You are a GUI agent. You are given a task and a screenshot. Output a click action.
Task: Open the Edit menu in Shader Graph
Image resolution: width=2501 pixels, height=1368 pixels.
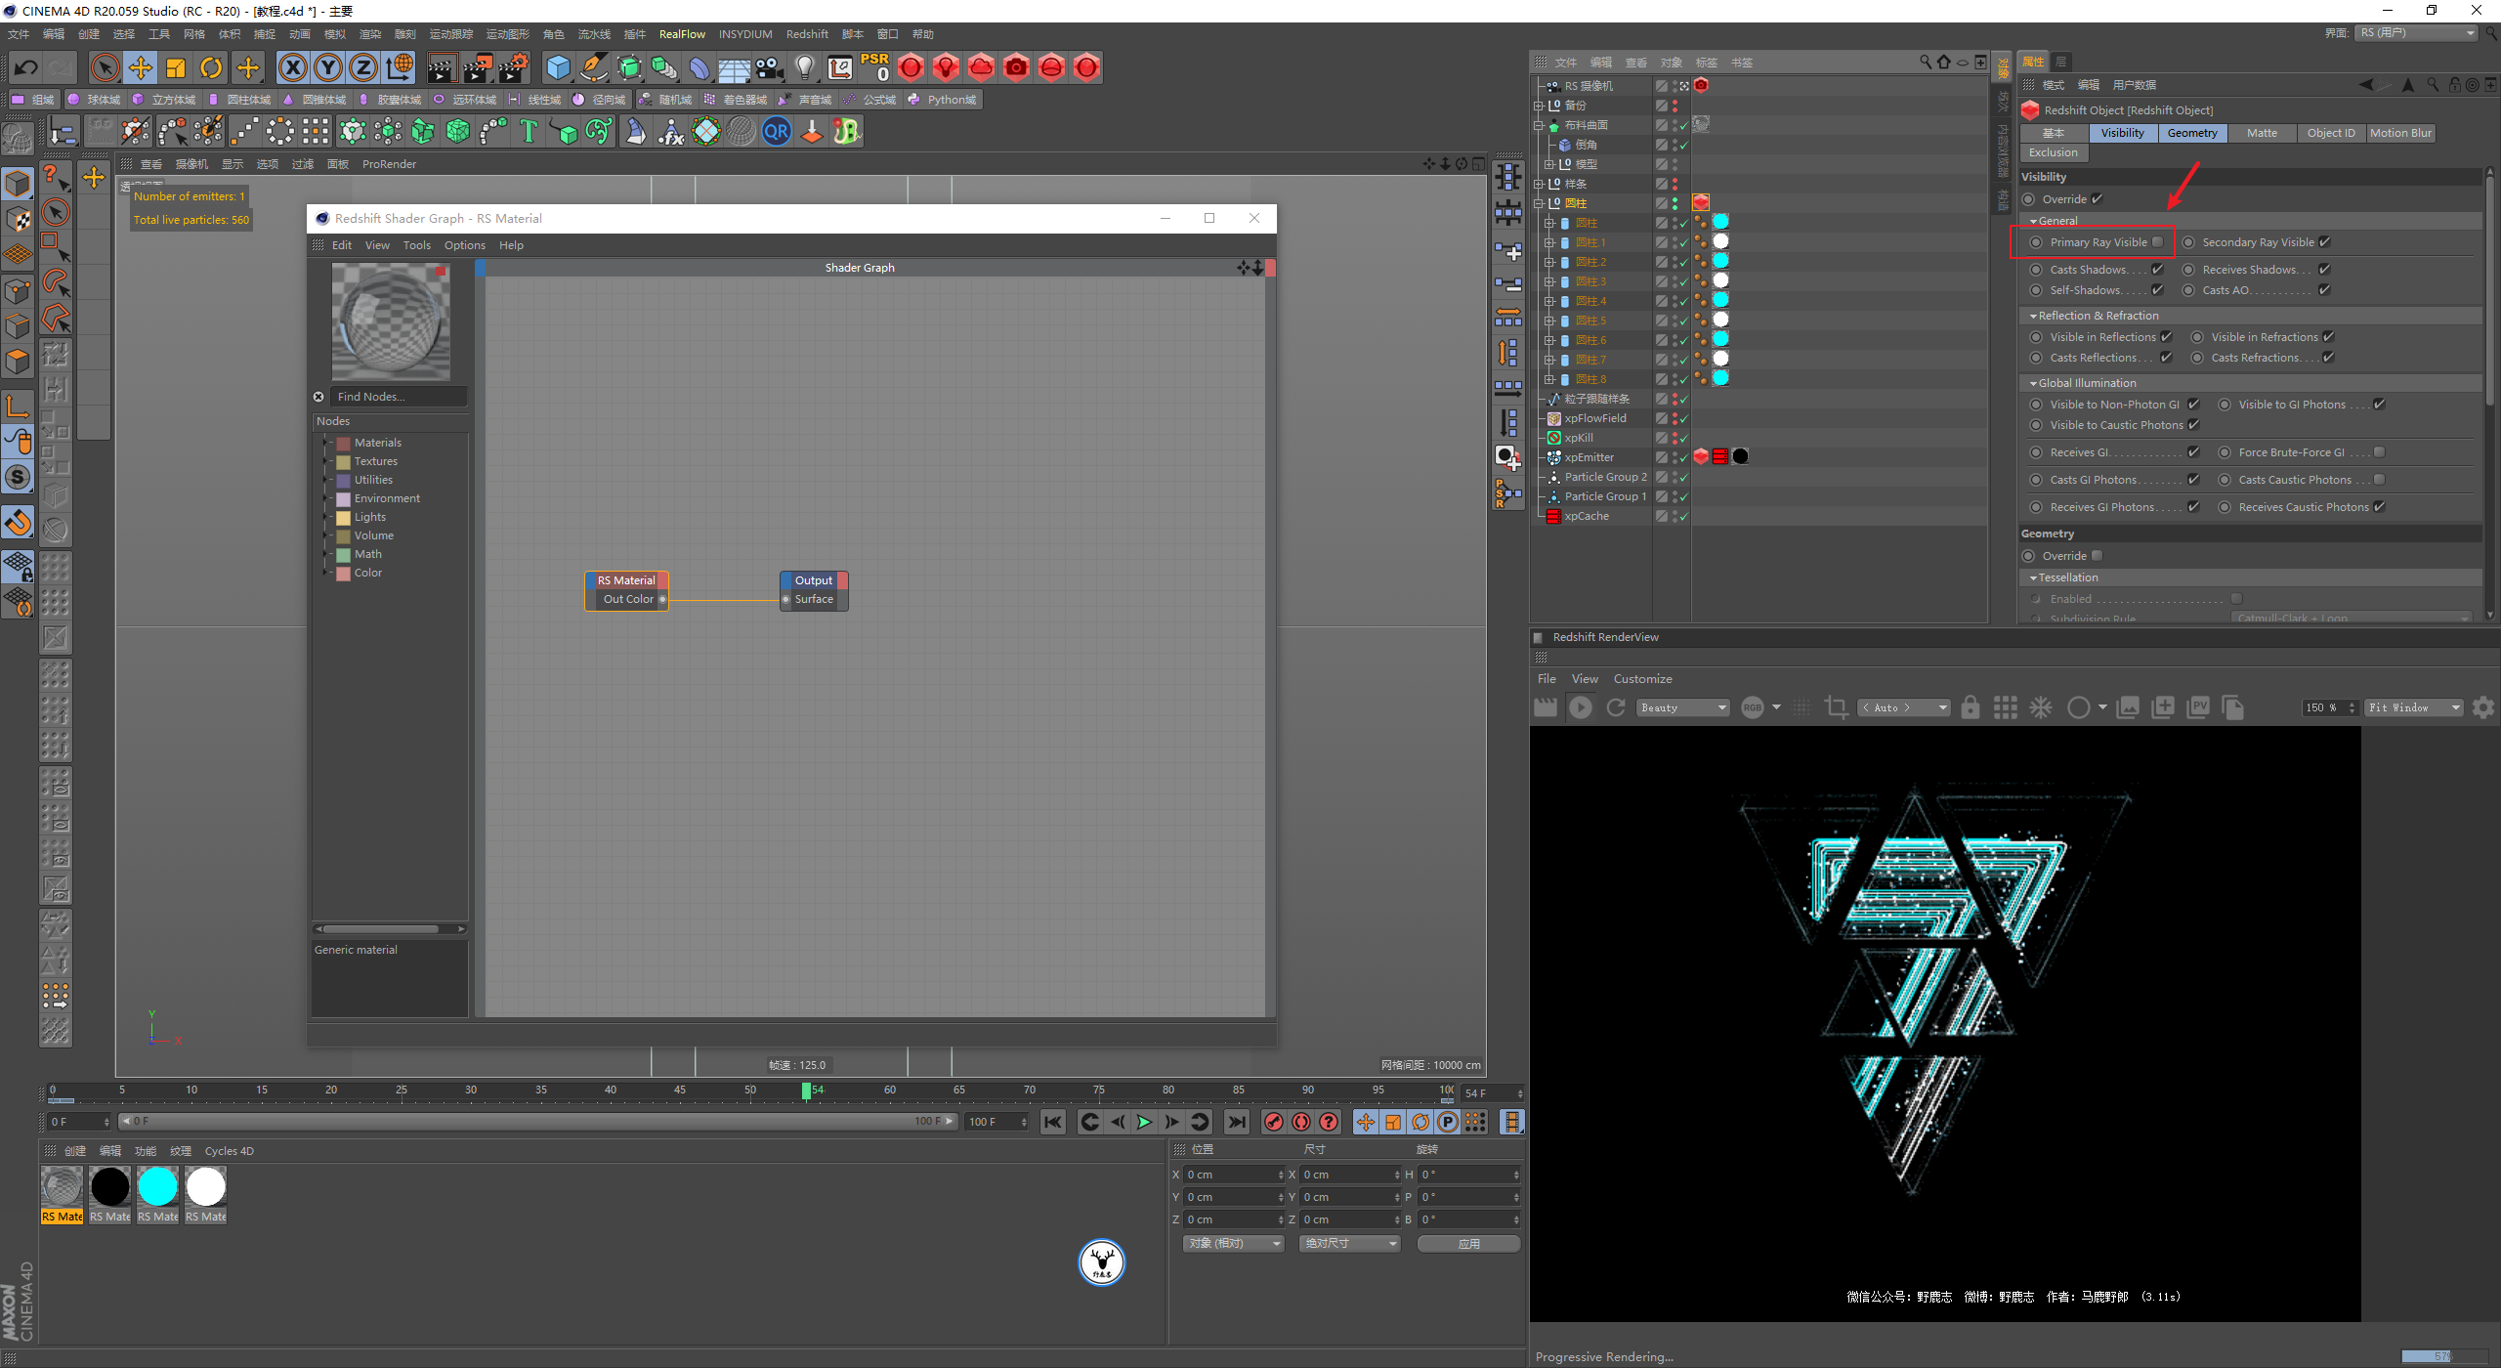[340, 244]
